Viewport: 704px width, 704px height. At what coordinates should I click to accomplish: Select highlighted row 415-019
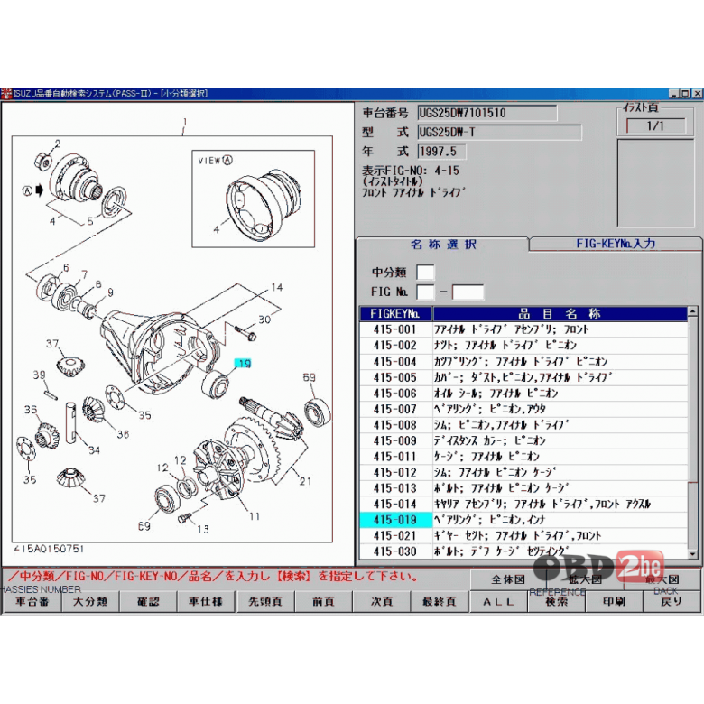point(523,520)
